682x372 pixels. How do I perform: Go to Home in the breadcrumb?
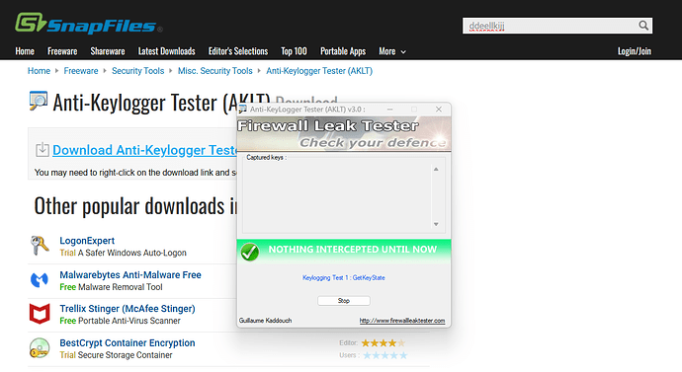coord(39,71)
